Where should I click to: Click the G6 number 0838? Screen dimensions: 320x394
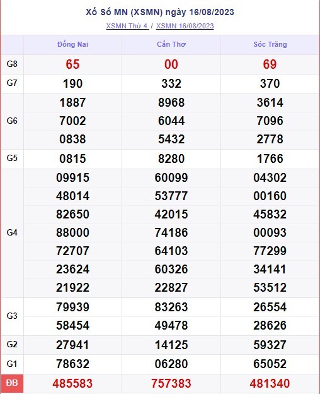[72, 139]
